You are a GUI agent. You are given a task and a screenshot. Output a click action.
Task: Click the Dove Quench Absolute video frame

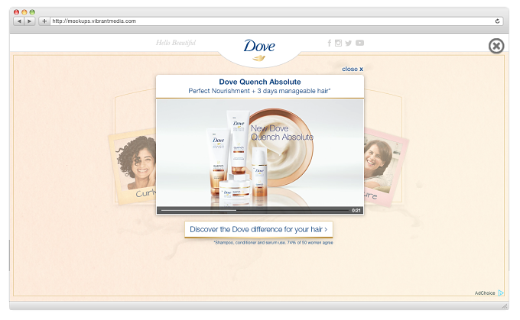coord(260,153)
